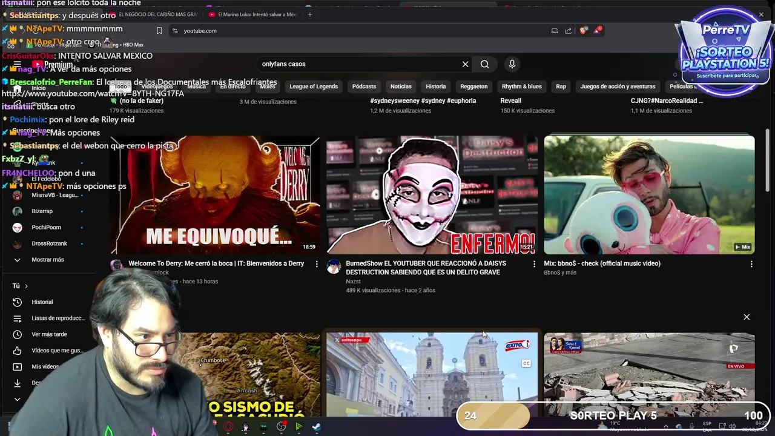Select the Pódcasts filter chip
The height and width of the screenshot is (436, 775).
click(x=364, y=87)
